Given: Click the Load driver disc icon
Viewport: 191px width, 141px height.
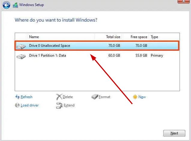Looking at the screenshot, I should pos(17,105).
